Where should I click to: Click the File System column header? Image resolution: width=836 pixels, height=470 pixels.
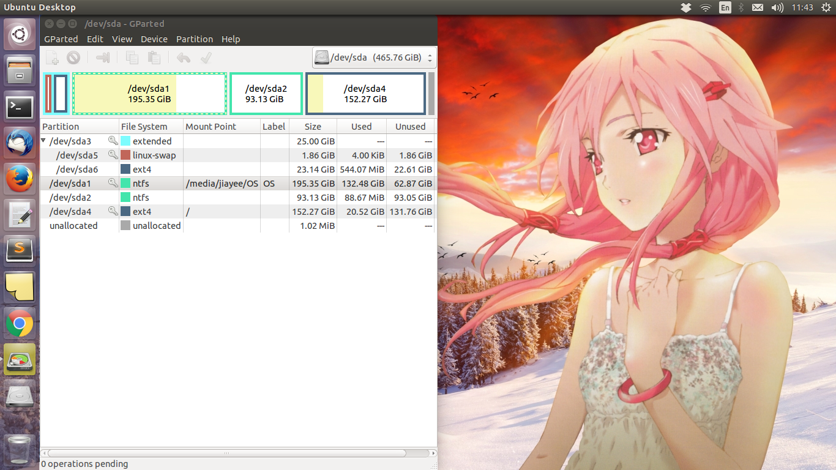[x=152, y=127]
